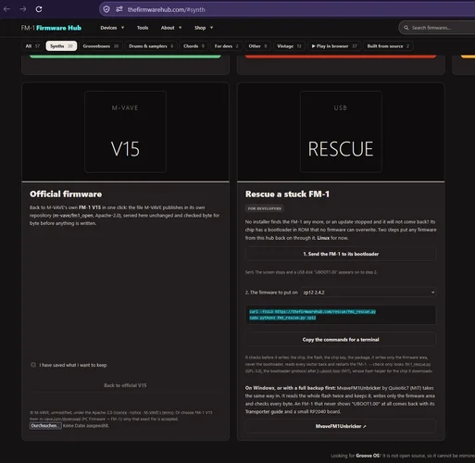
Task: Select the All filter tab
Action: click(32, 46)
